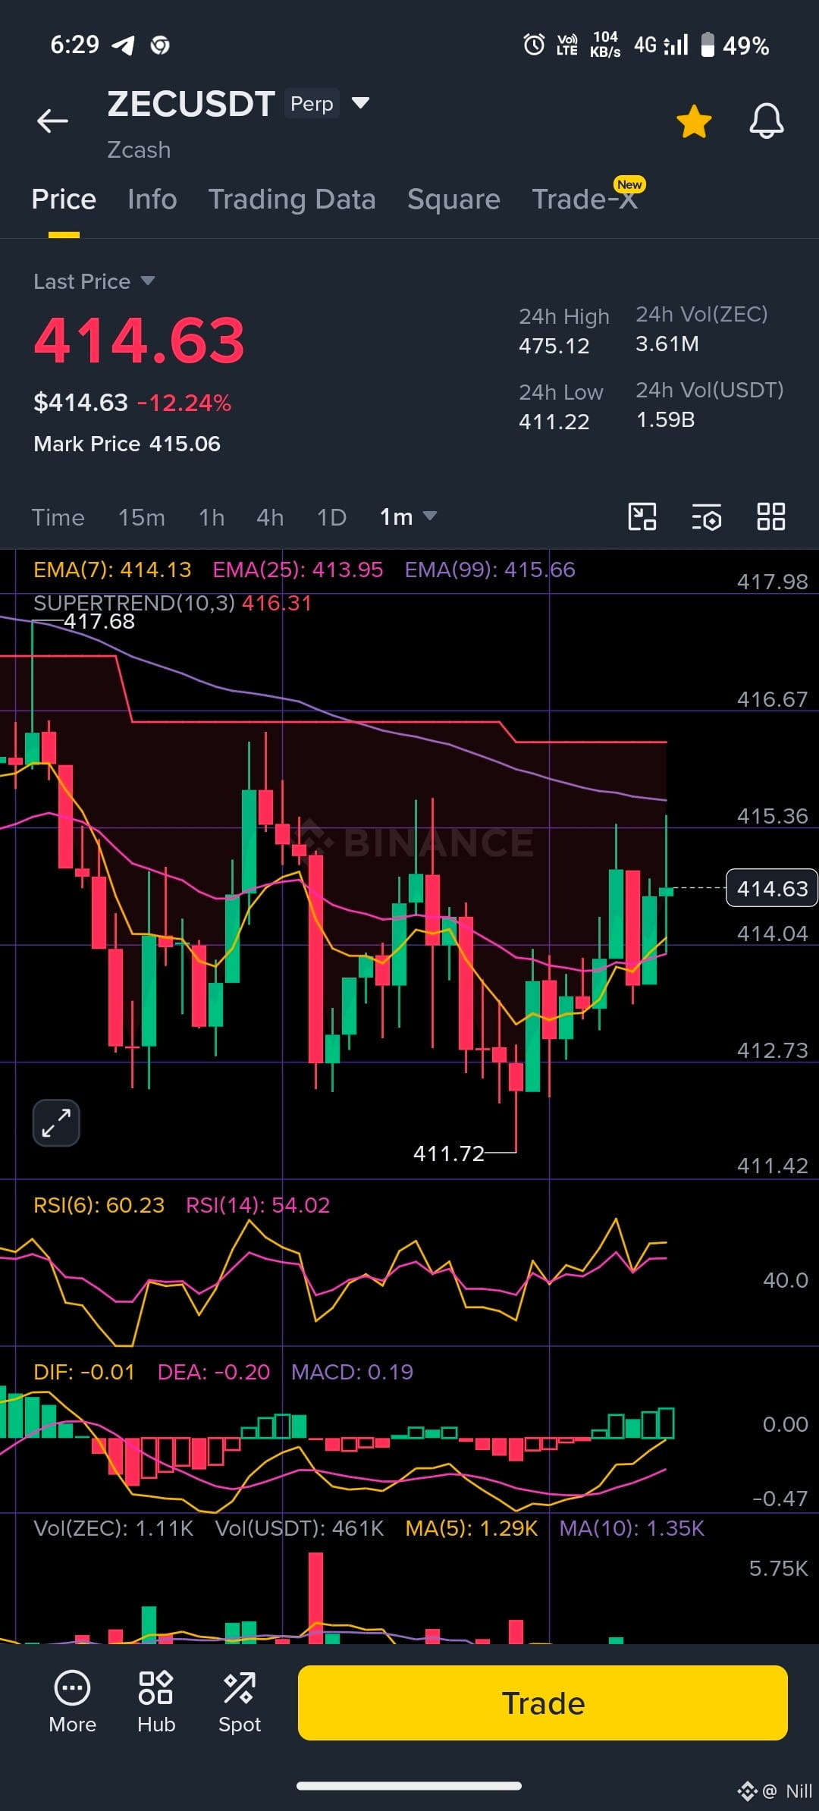Tap the battery 49% status indicator

pyautogui.click(x=734, y=46)
